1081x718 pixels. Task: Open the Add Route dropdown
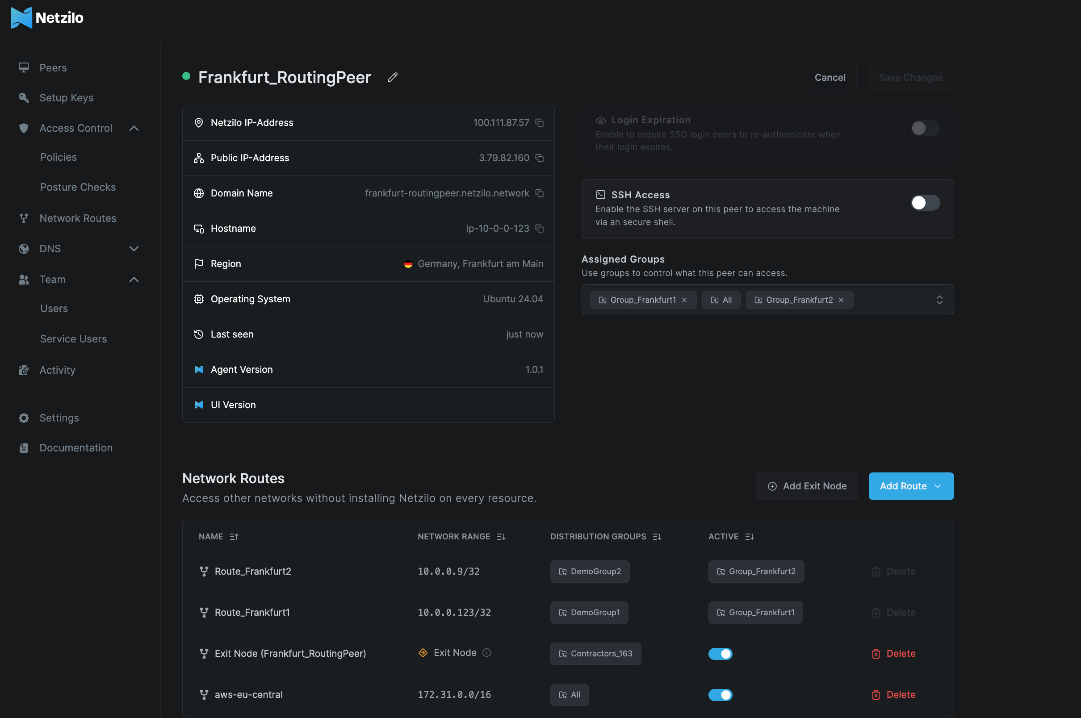point(911,486)
